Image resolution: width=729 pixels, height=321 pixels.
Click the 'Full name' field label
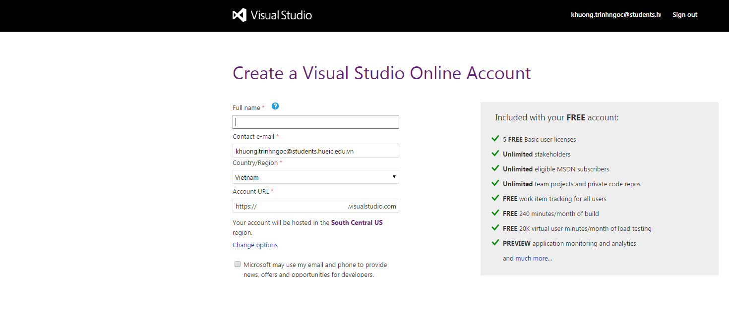tap(246, 107)
